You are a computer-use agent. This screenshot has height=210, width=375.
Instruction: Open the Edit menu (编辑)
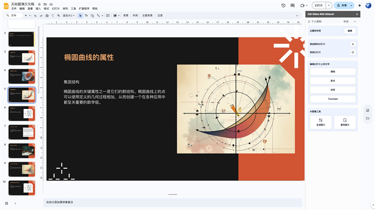pos(22,9)
